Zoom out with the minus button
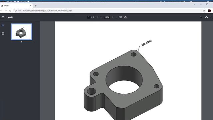This screenshot has width=213, height=120. tap(101, 17)
